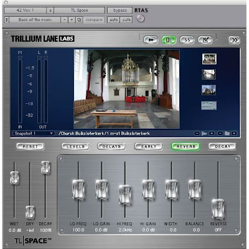
Task: Click the WET level slider handle
Action: [x=14, y=178]
